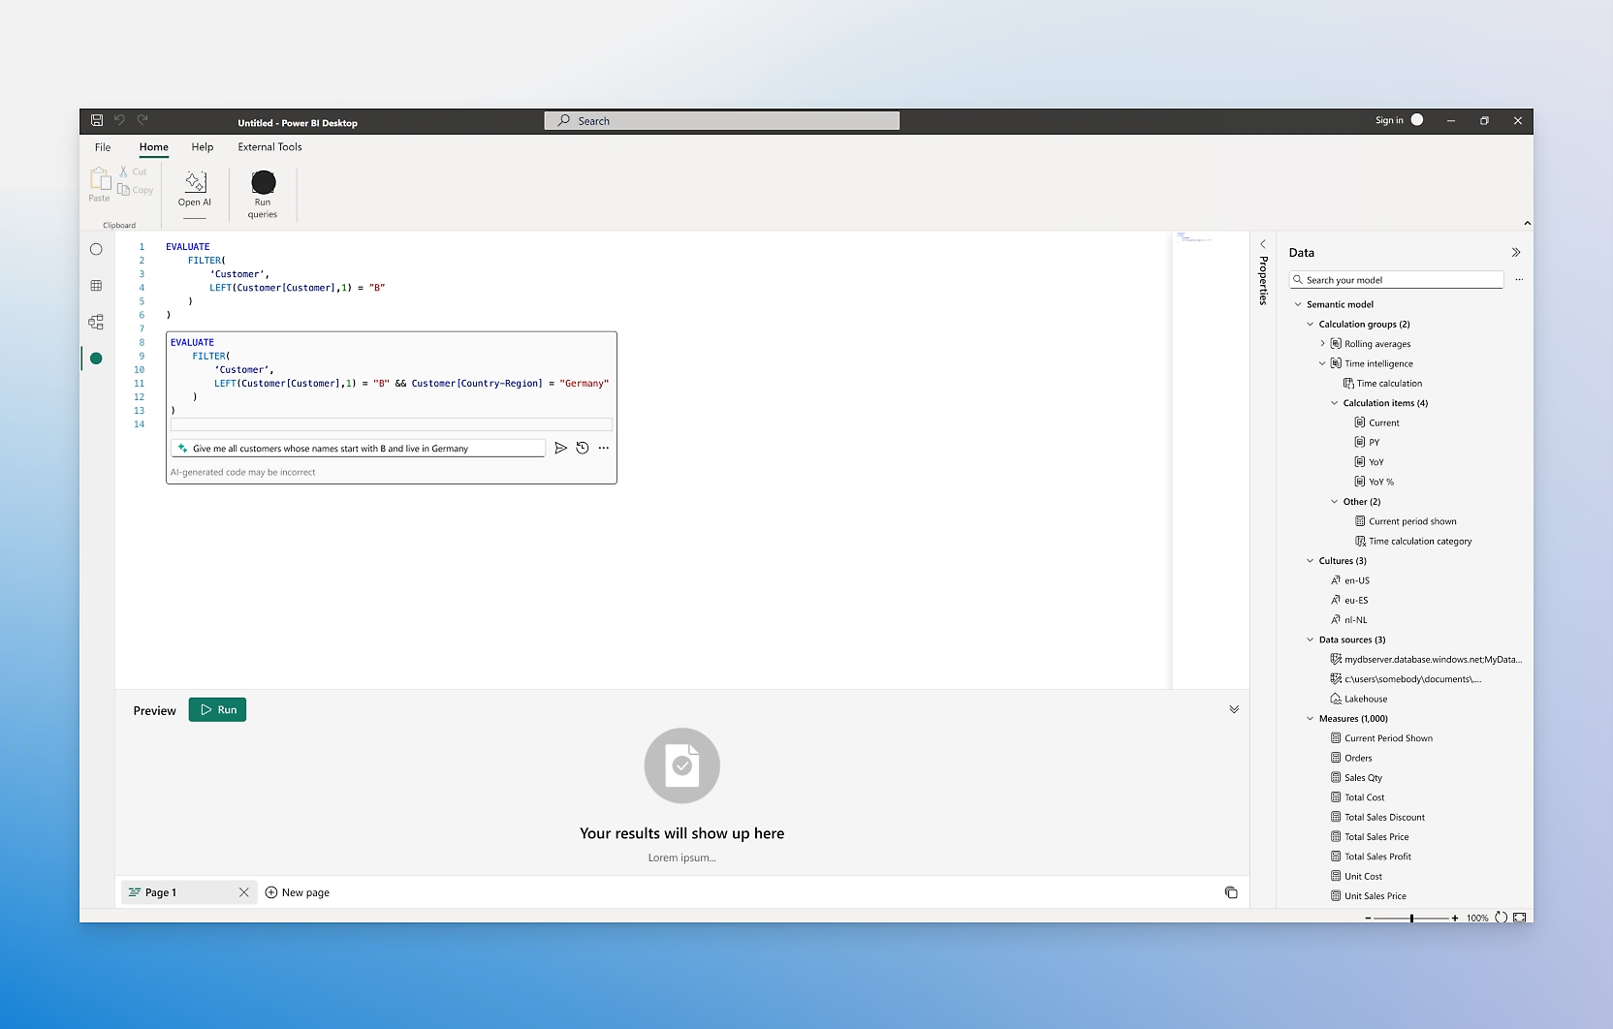Collapse the Preview results pane chevron

point(1234,709)
